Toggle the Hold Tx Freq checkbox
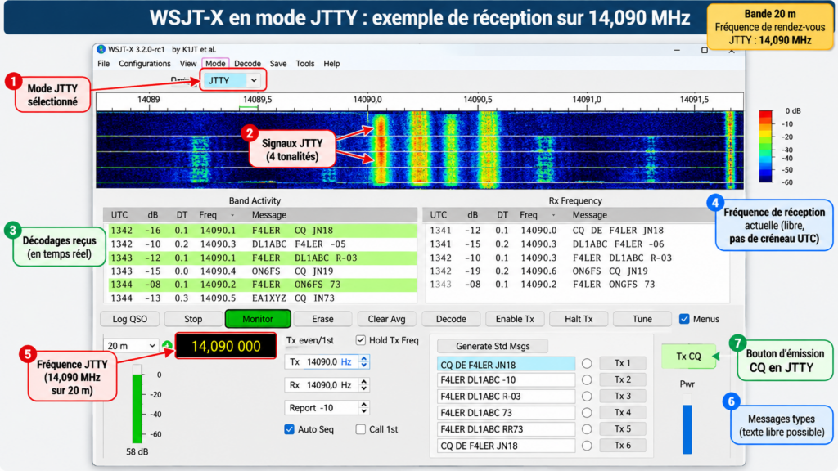 361,340
